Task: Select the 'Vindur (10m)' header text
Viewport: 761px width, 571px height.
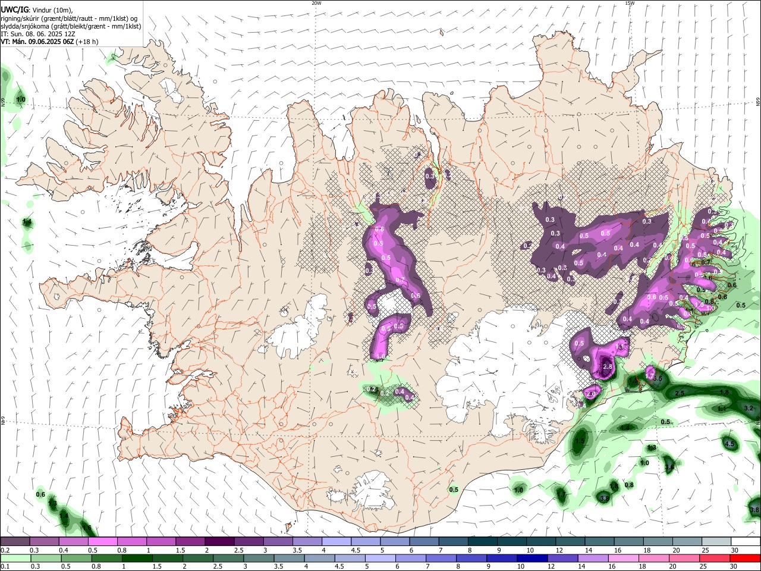Action: tap(51, 10)
